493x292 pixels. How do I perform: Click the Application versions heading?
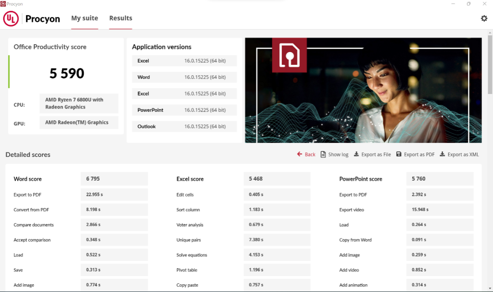click(x=162, y=47)
